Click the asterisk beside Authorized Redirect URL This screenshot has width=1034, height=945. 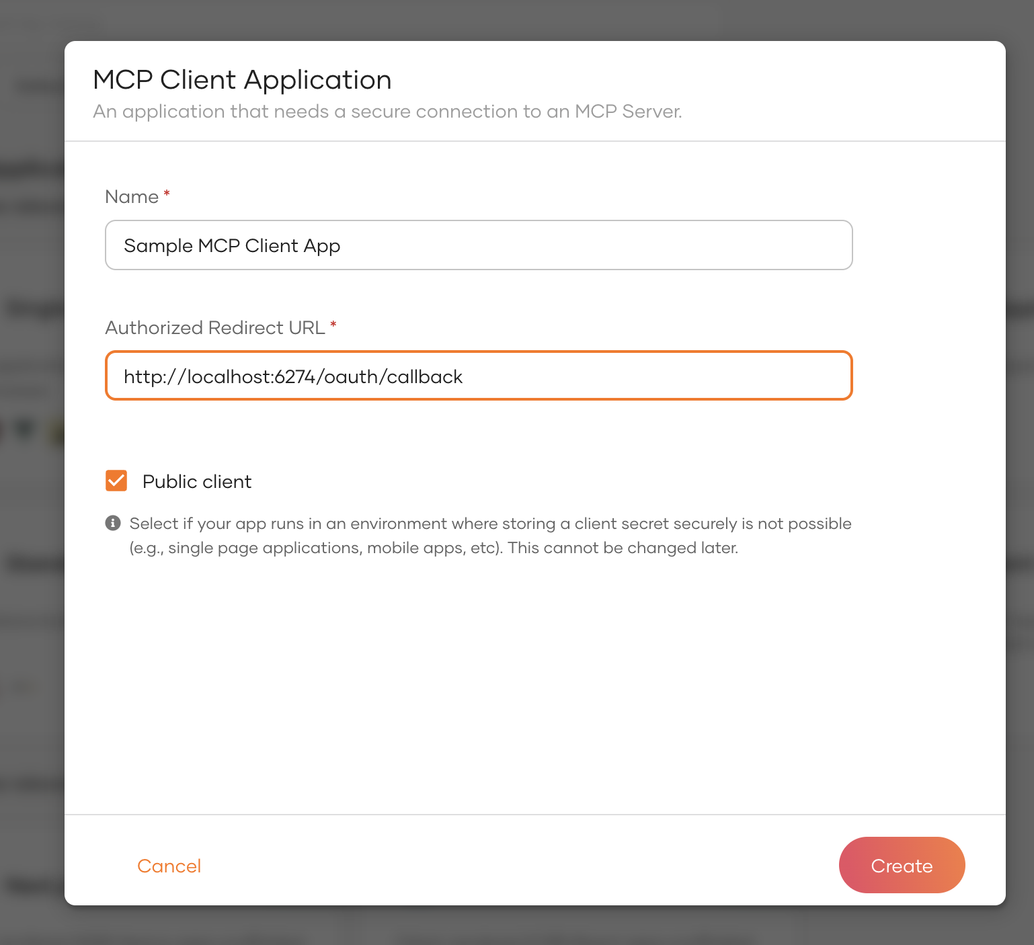(x=333, y=325)
